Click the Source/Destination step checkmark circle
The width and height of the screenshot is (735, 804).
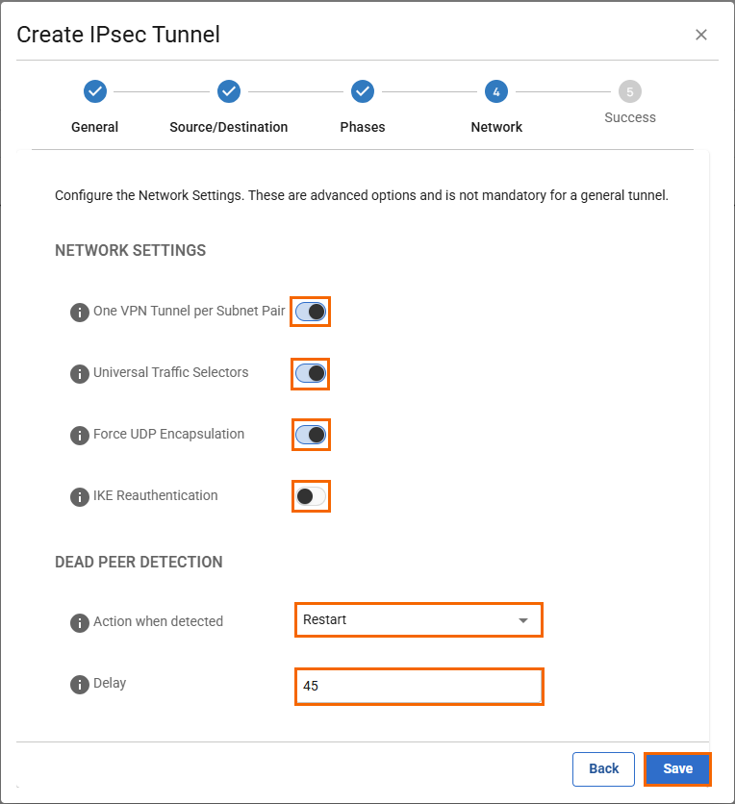[x=228, y=91]
